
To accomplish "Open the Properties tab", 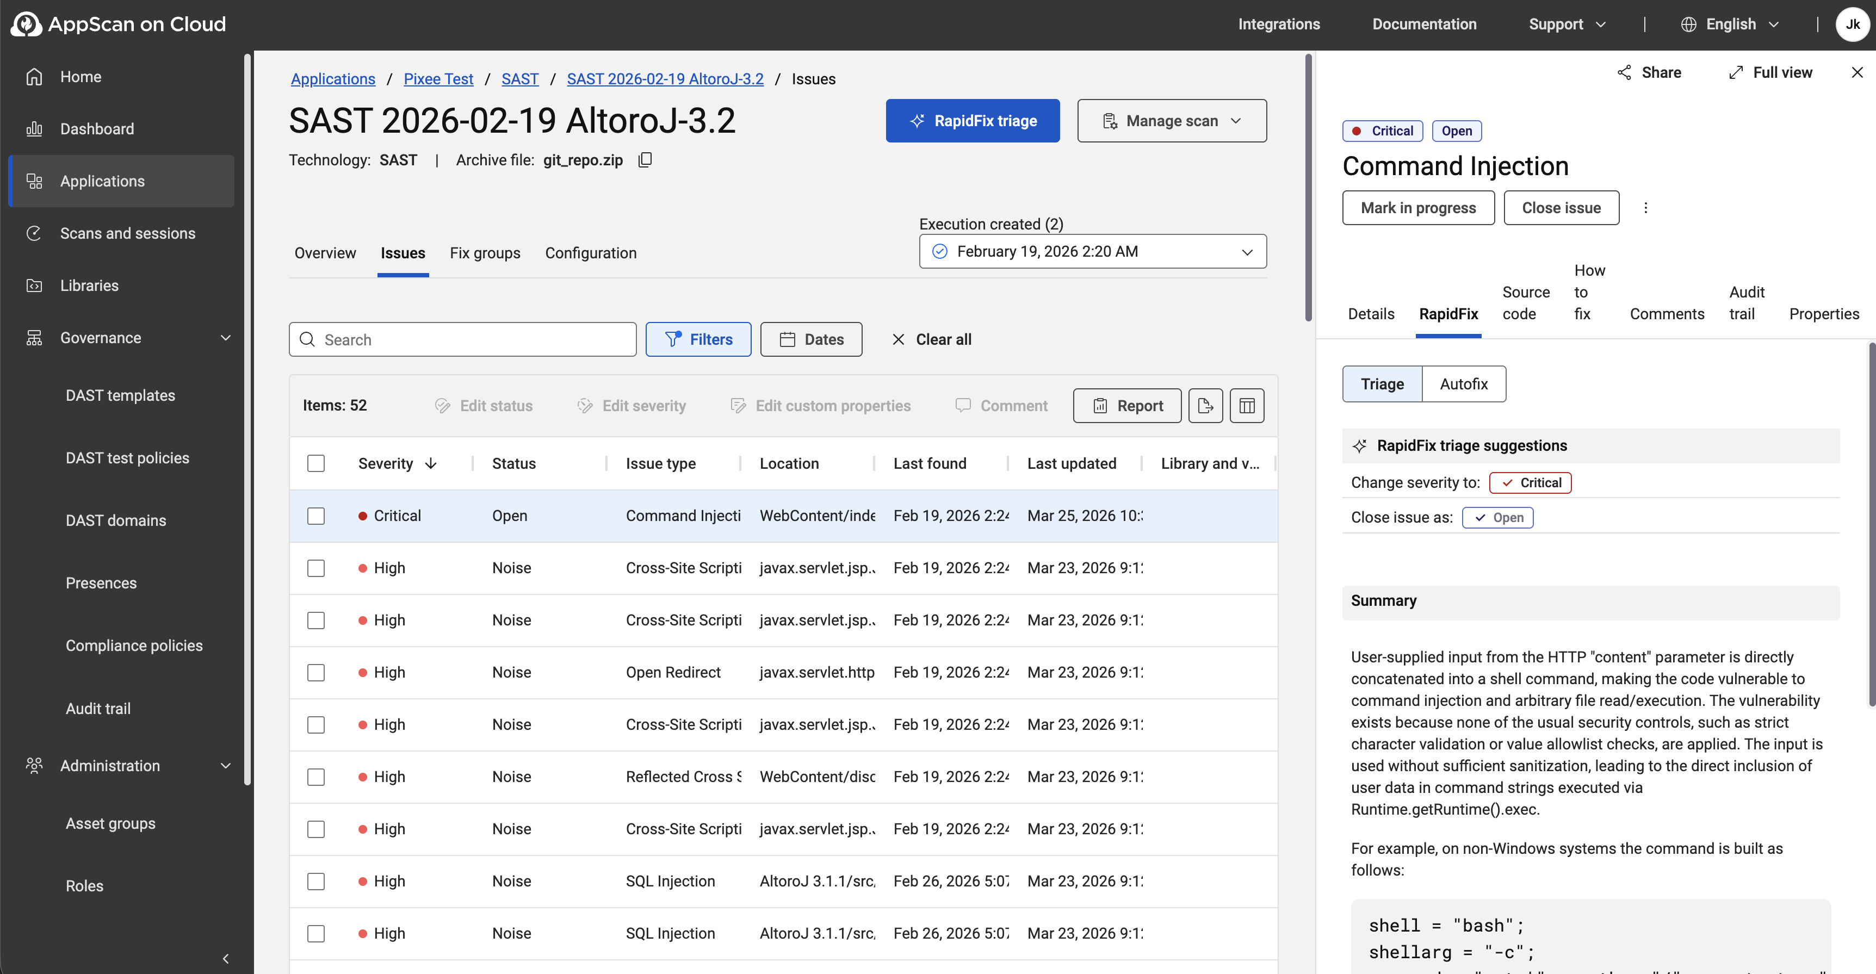I will (1824, 314).
